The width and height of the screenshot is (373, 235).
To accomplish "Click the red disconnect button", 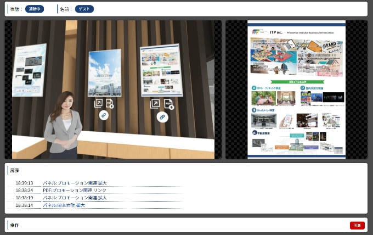I will click(357, 225).
